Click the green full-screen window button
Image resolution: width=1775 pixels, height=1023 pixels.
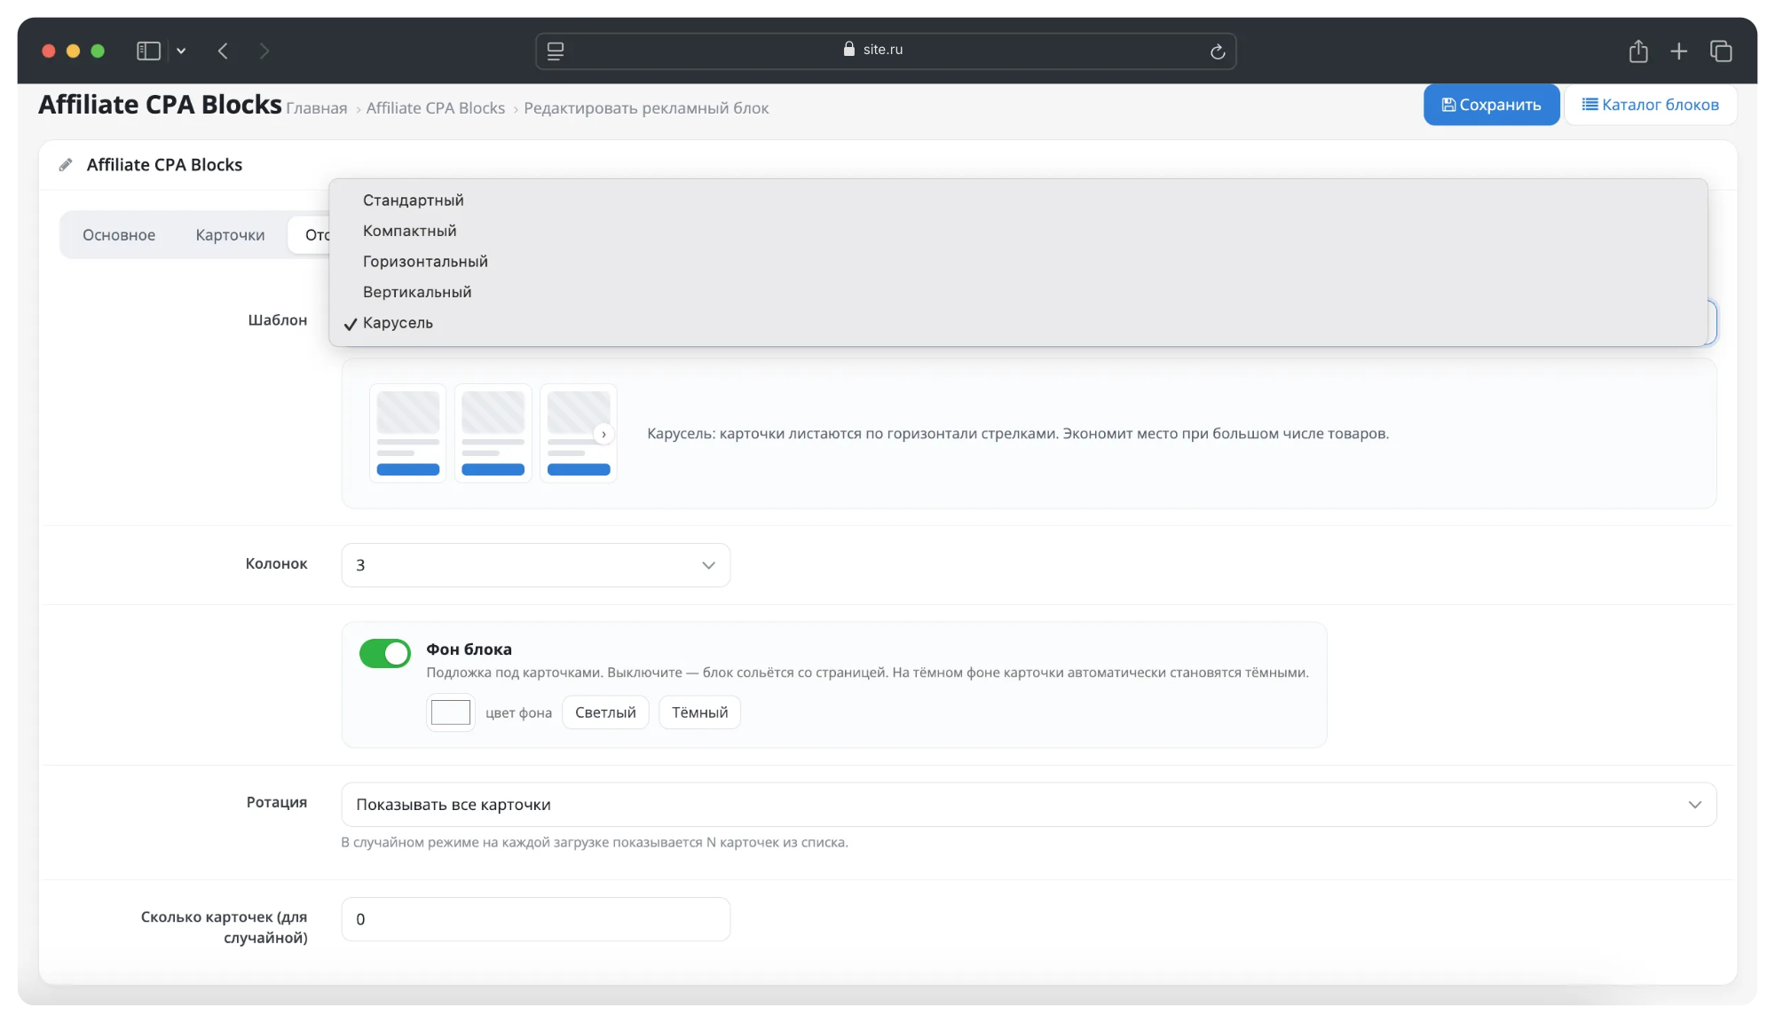(x=98, y=51)
